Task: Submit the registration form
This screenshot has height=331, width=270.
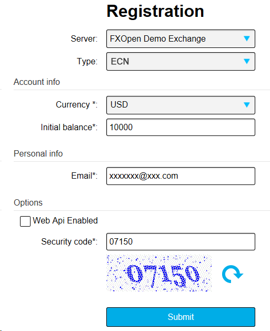Action: click(181, 317)
